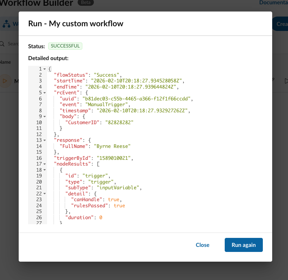Image resolution: width=288 pixels, height=280 pixels.
Task: Collapse the rcEvent object
Action: pos(44,92)
